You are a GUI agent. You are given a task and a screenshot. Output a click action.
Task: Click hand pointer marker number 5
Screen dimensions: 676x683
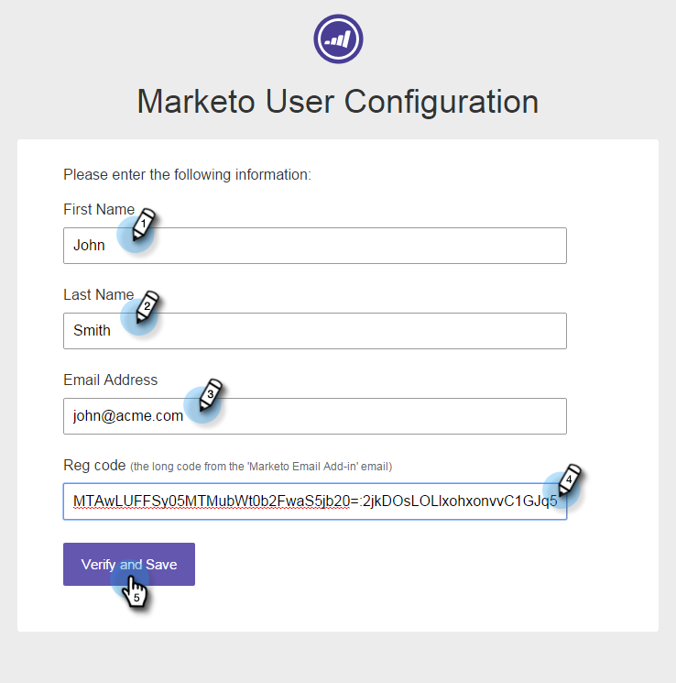coord(135,589)
